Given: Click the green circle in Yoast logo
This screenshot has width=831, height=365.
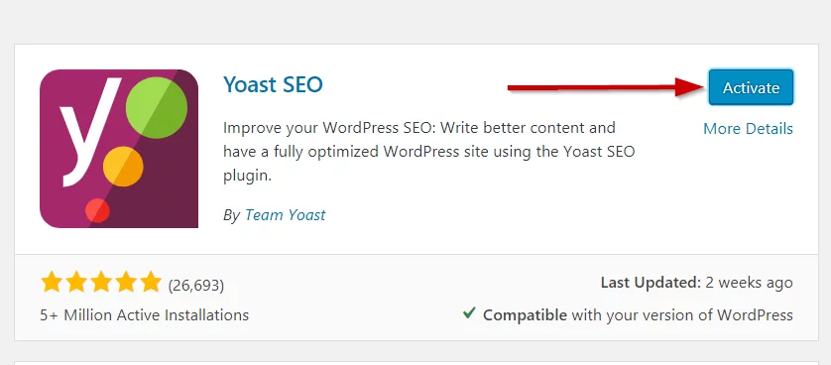Looking at the screenshot, I should point(157,108).
